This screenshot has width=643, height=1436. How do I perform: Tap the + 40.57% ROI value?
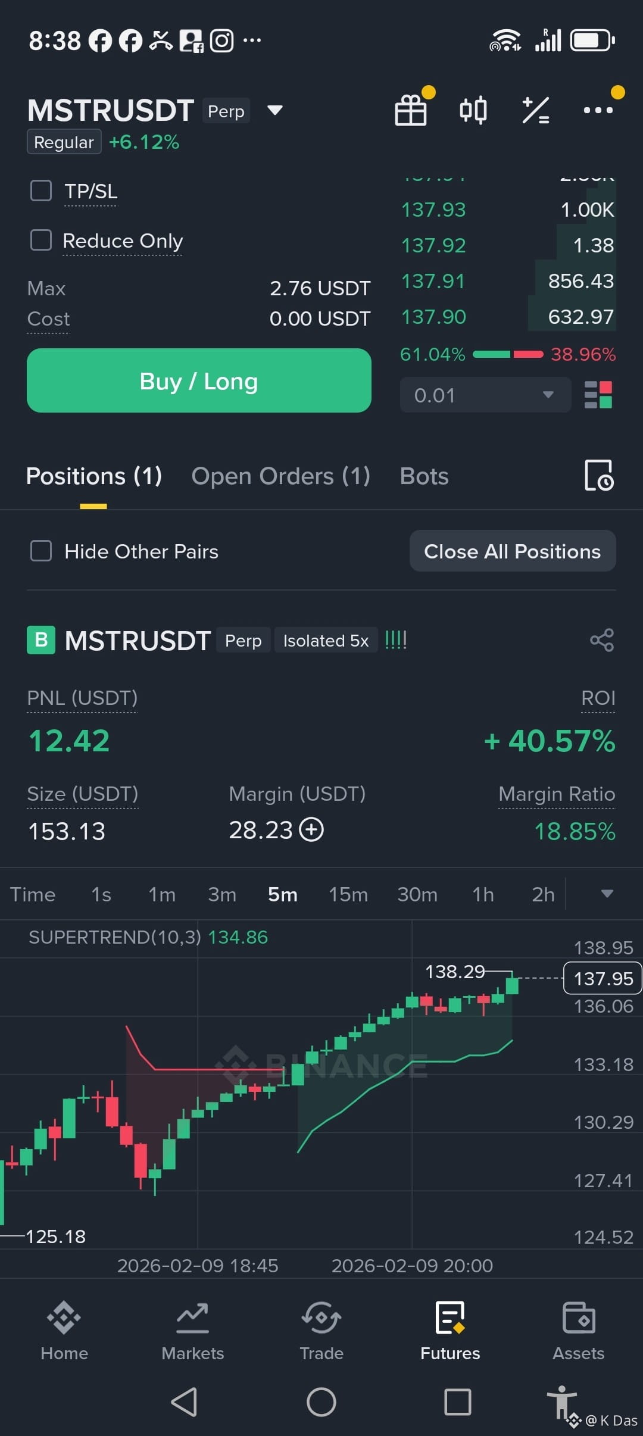click(550, 741)
